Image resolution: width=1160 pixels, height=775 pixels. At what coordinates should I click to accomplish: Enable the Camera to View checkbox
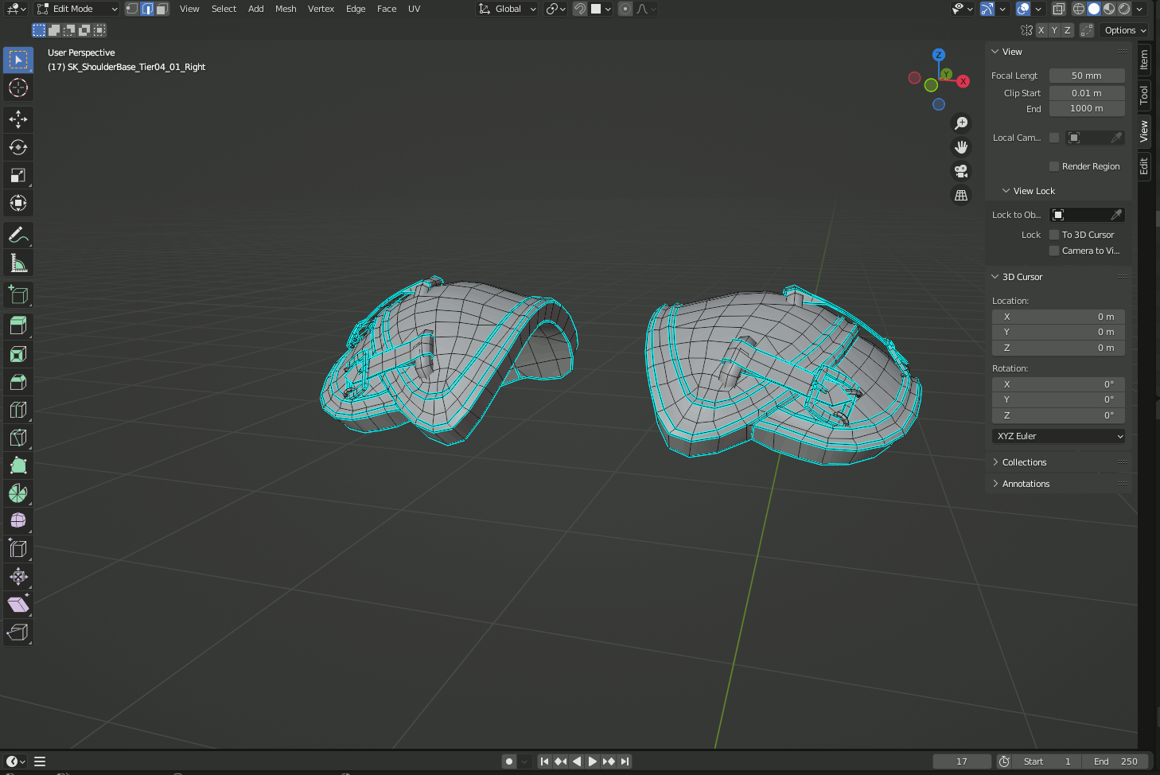pos(1056,251)
